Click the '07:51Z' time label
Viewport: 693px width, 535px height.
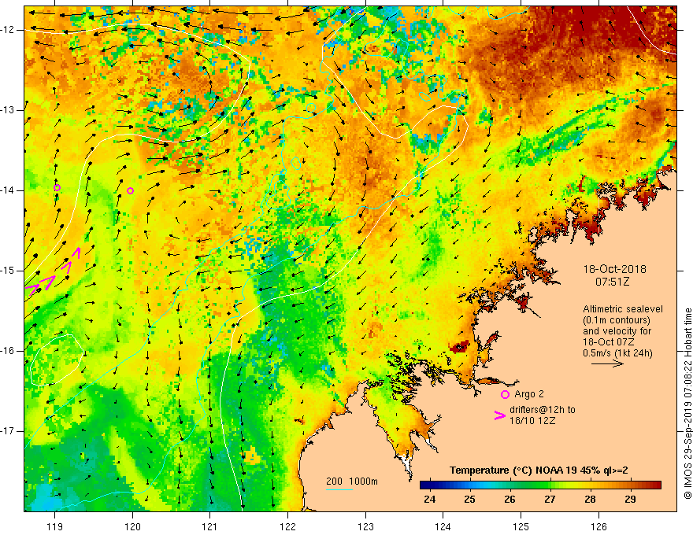(x=612, y=282)
